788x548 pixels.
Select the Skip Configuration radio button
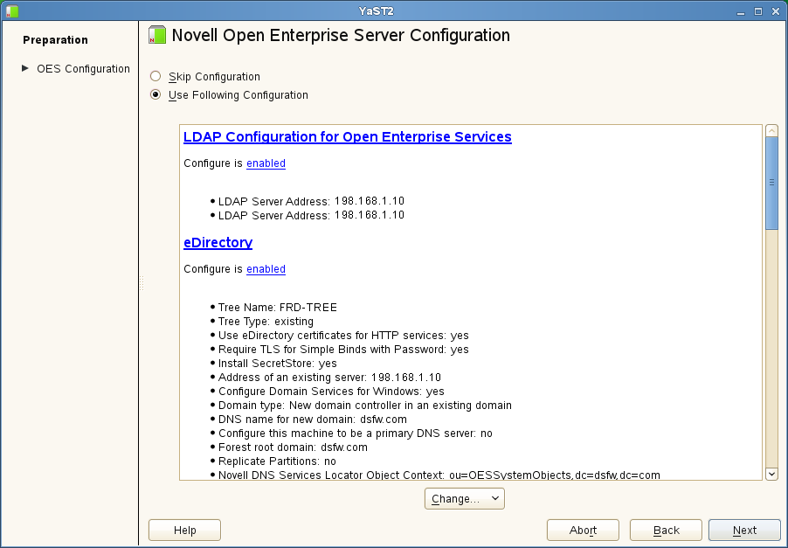[x=156, y=77]
